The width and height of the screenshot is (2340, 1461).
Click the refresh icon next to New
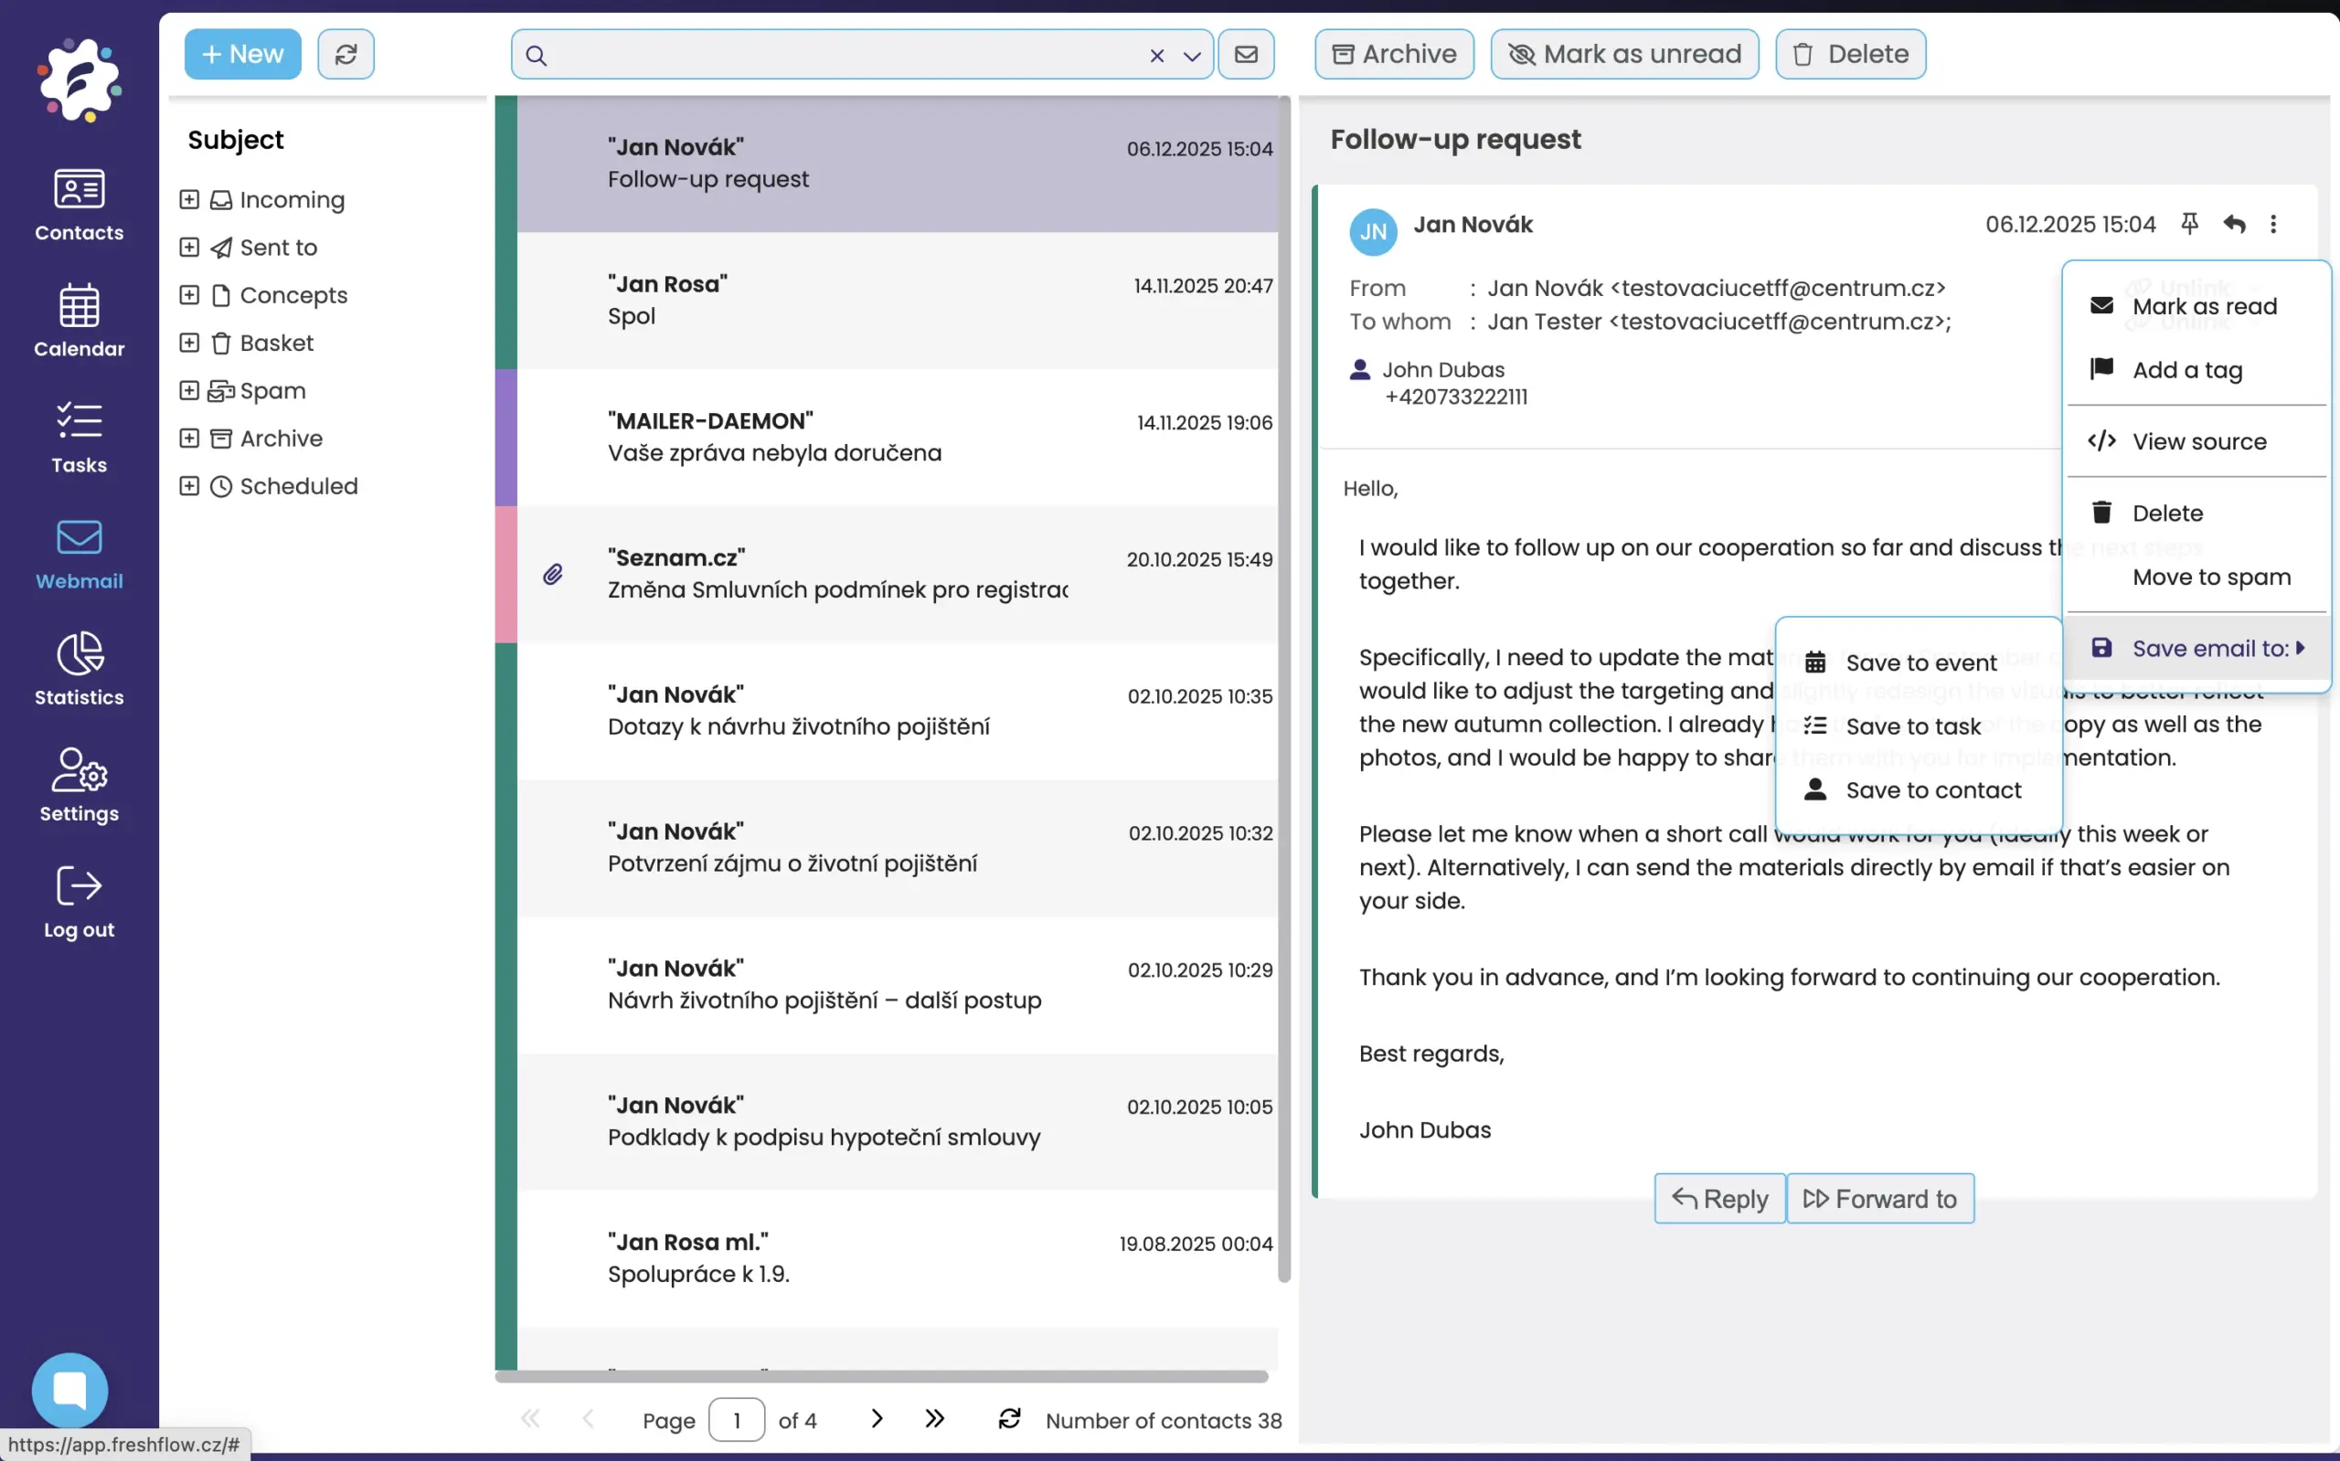pos(346,54)
